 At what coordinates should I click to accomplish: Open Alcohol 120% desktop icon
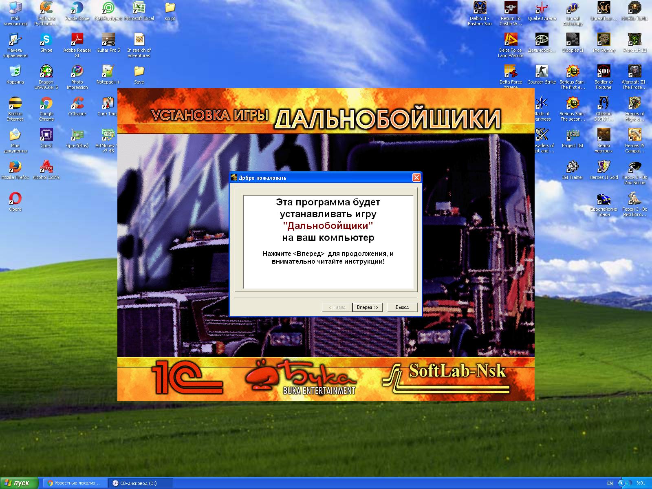coord(46,170)
